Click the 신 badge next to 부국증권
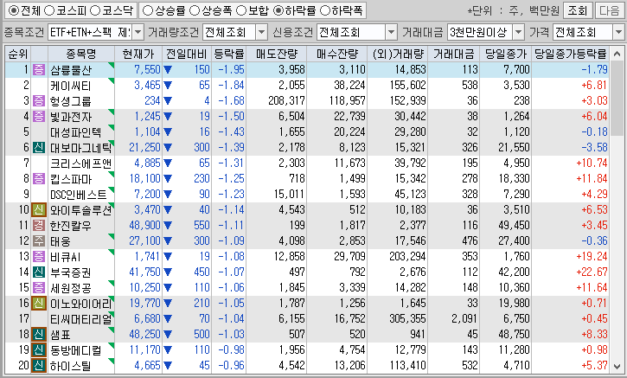The image size is (627, 378). tap(39, 272)
